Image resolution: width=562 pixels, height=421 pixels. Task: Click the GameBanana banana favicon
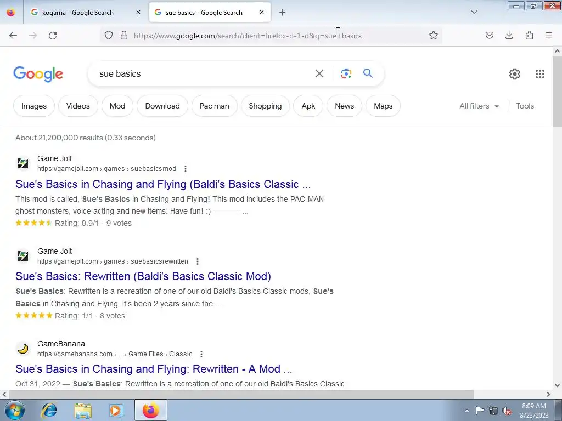point(23,348)
